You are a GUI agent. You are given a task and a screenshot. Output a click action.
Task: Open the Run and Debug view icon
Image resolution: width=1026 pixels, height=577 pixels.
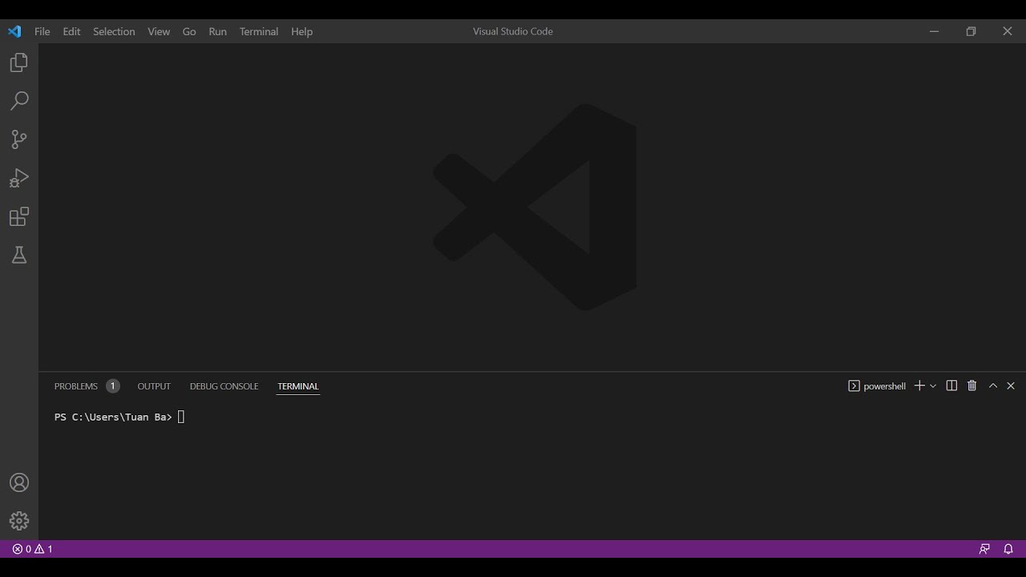coord(19,178)
